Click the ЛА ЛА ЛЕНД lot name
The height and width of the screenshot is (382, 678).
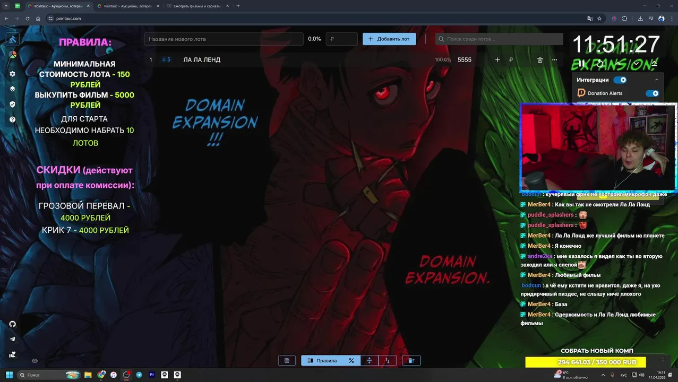pos(202,60)
